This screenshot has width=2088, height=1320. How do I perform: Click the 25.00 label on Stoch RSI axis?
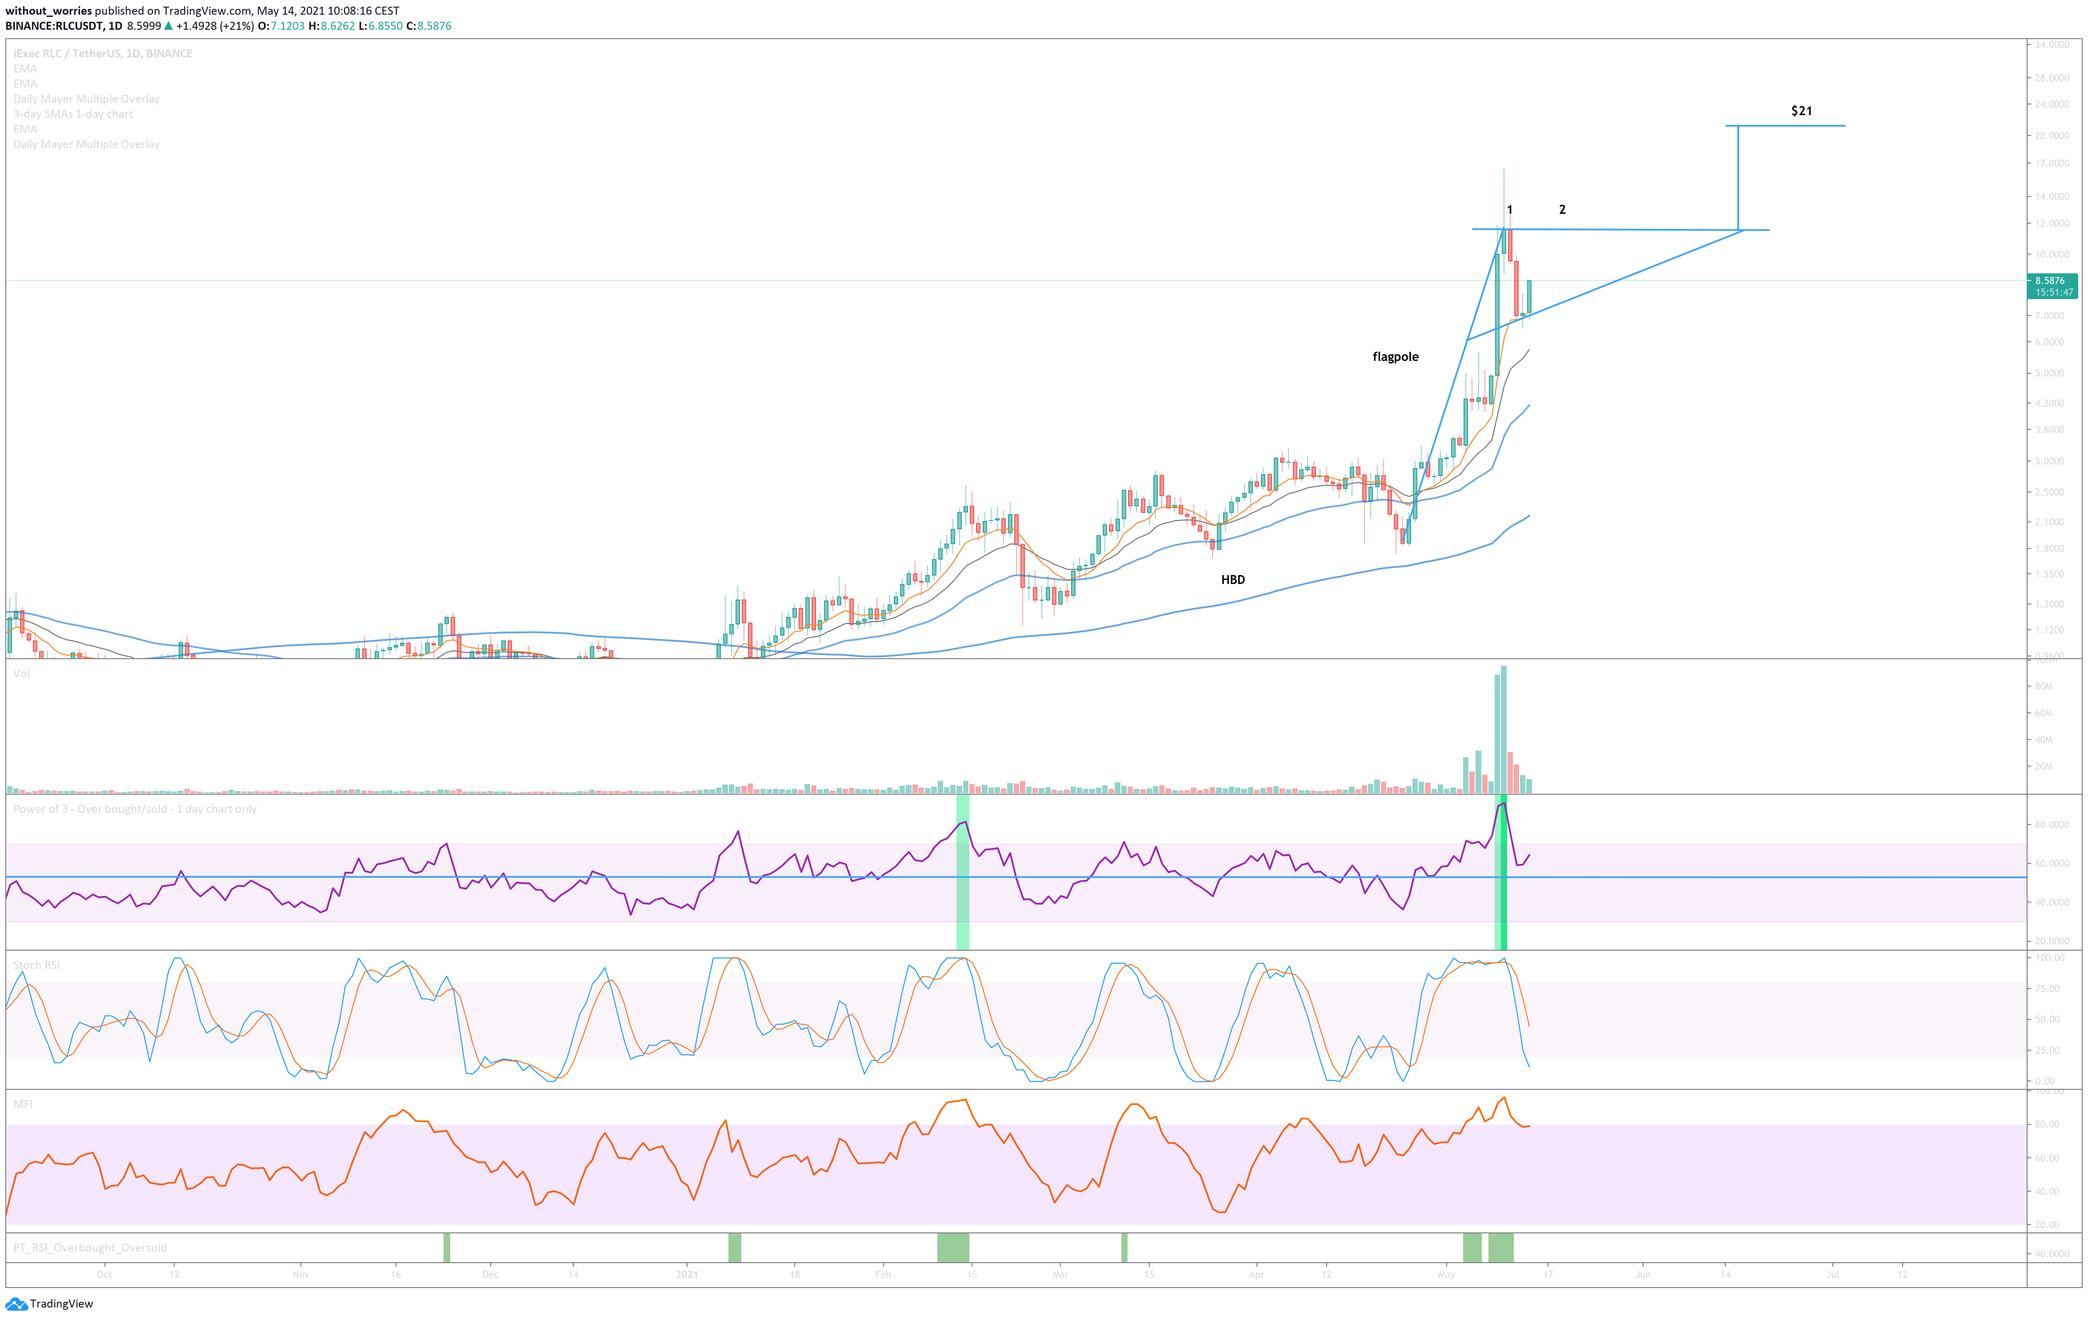coord(2047,1050)
